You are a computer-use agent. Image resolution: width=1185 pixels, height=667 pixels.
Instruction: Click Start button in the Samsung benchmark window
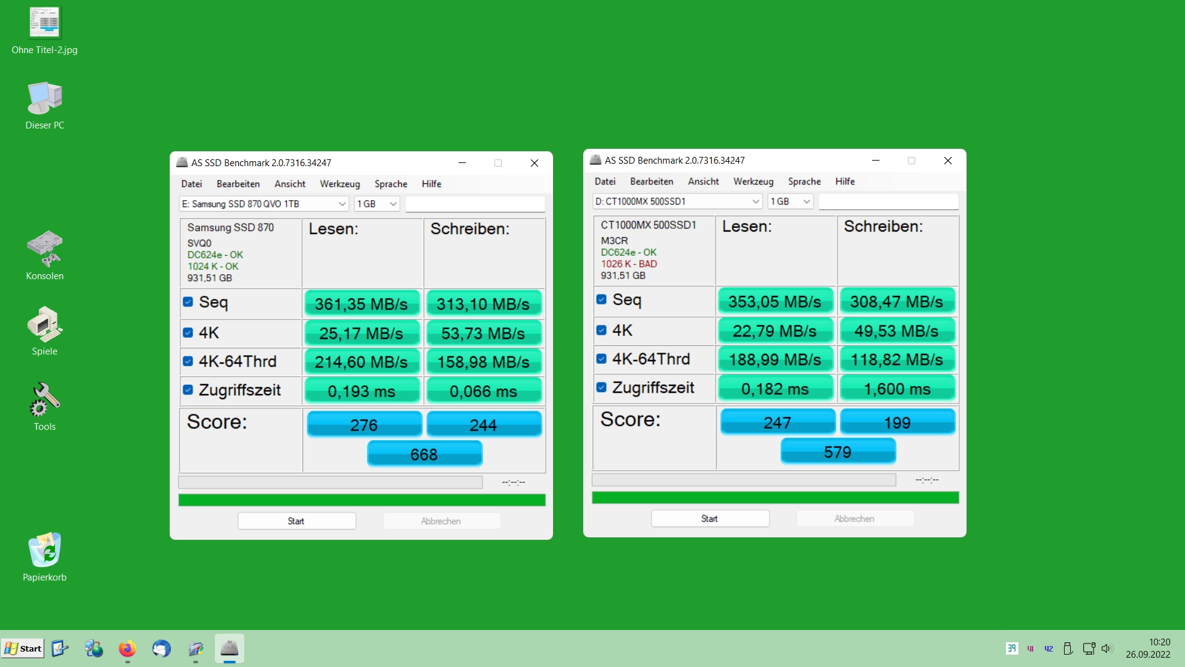tap(296, 521)
